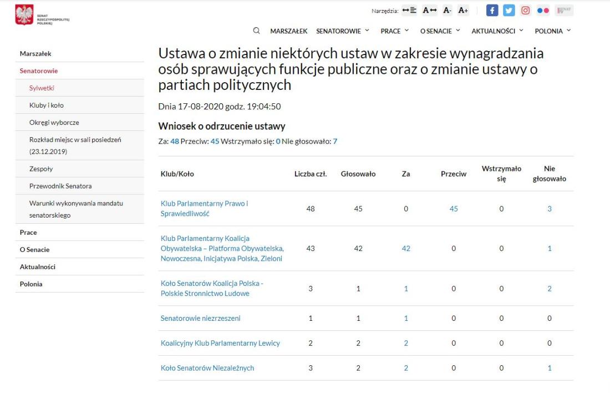Click the Klub/Koło column header
The width and height of the screenshot is (610, 393).
point(177,174)
